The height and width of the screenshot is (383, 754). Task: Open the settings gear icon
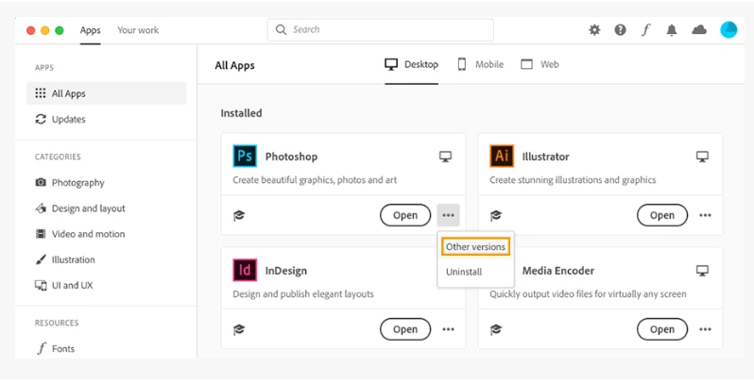pos(595,30)
